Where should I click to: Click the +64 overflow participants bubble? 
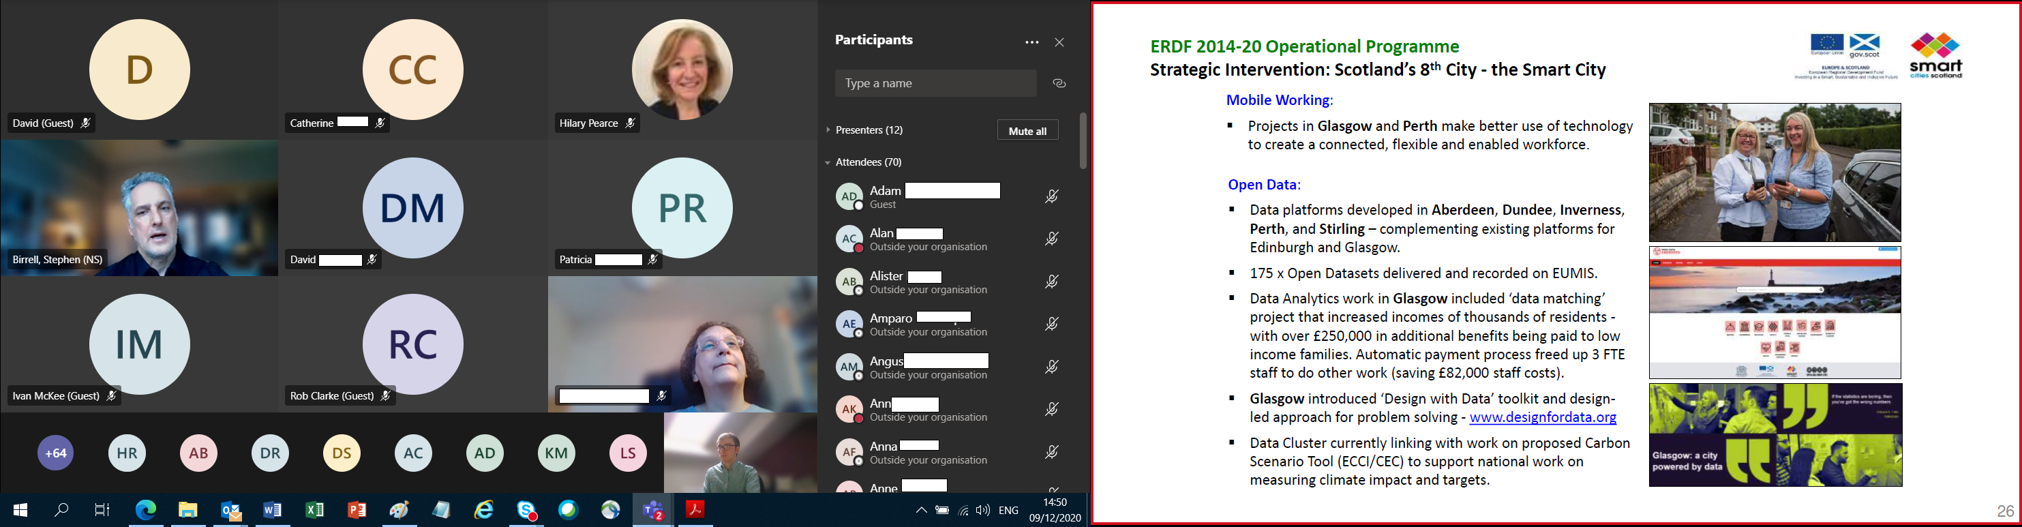[x=56, y=453]
